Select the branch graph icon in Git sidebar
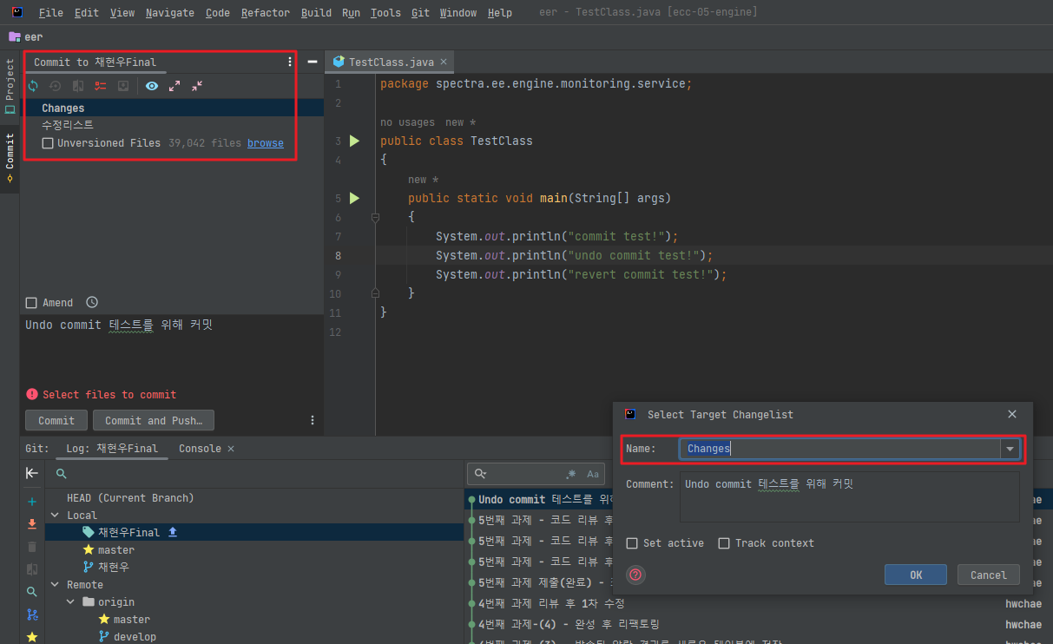Screen dimensions: 1053x644 [32, 615]
